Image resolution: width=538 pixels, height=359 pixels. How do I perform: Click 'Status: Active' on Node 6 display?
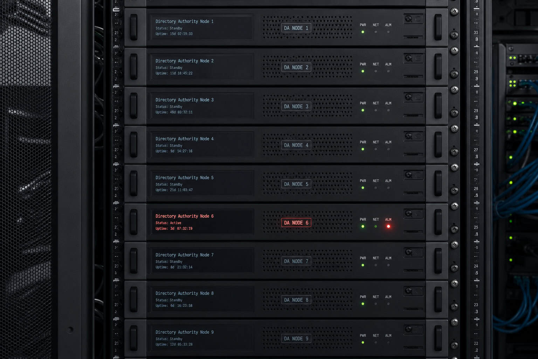[168, 223]
